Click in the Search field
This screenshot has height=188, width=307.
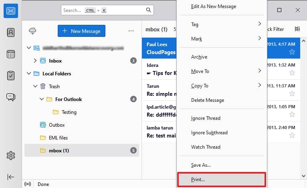(107, 10)
